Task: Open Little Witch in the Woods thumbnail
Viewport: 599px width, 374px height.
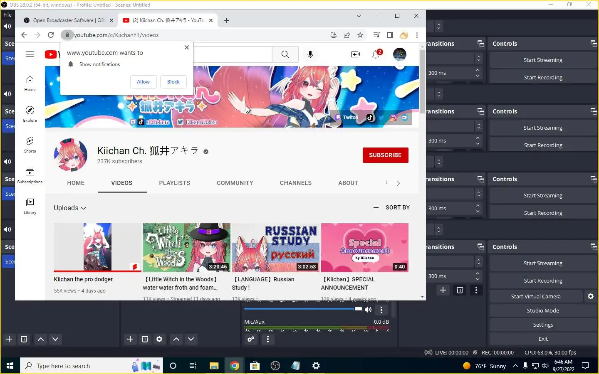Action: point(187,248)
